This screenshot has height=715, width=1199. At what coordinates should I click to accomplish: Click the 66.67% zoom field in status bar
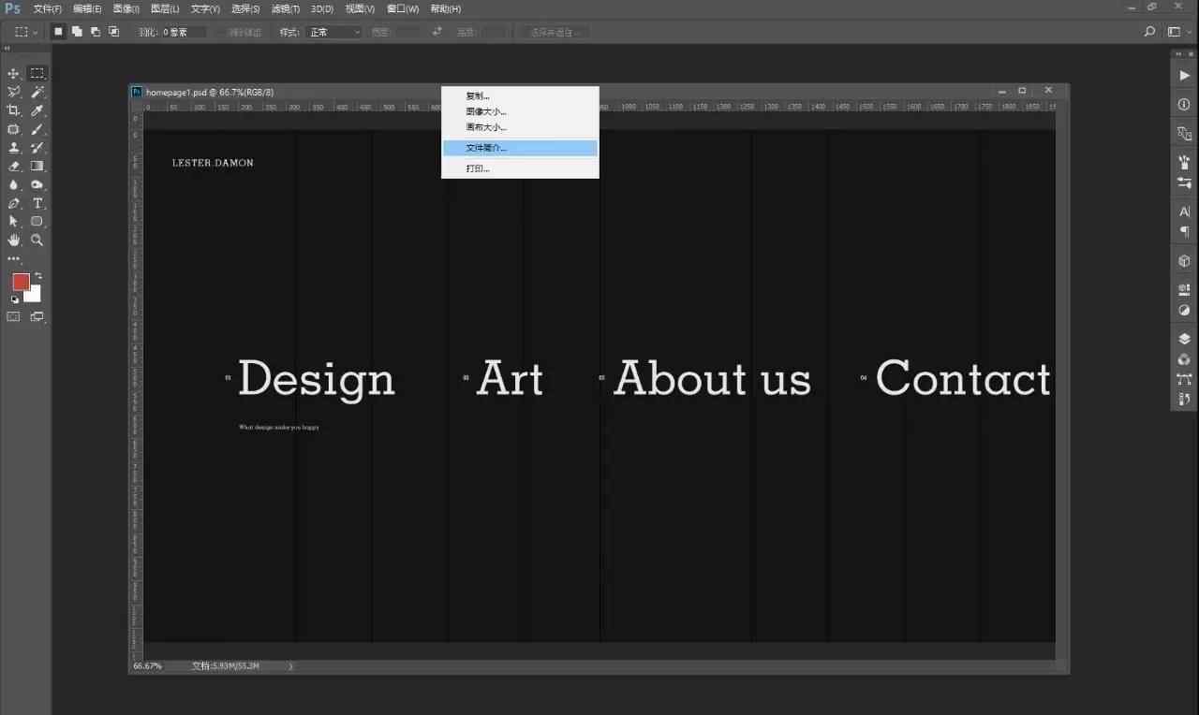coord(148,666)
